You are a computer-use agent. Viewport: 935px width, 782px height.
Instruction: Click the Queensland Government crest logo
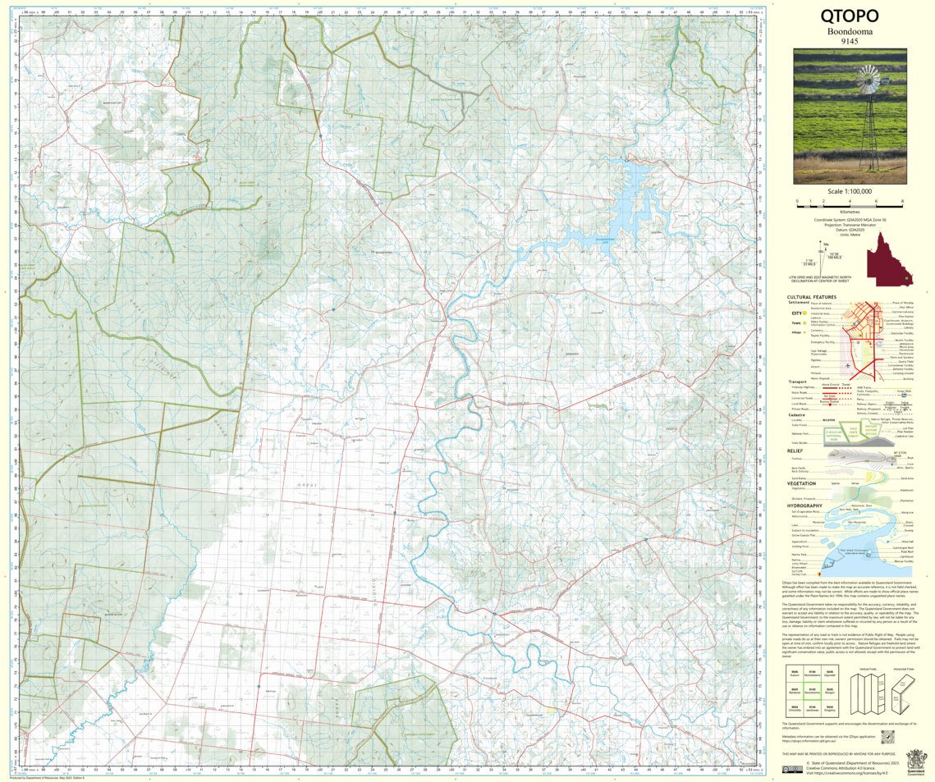(x=915, y=760)
